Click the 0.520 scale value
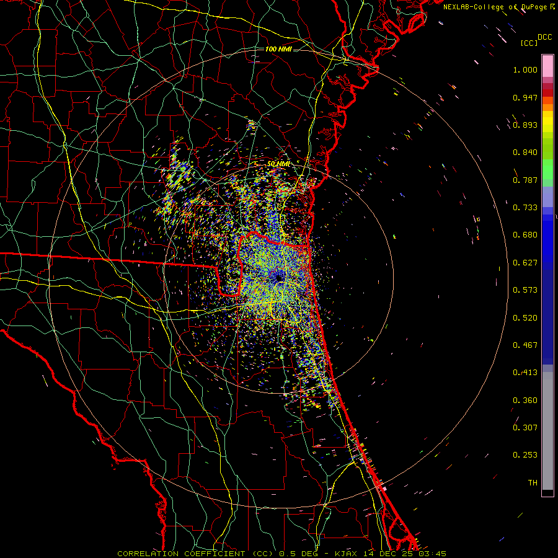 coord(525,318)
